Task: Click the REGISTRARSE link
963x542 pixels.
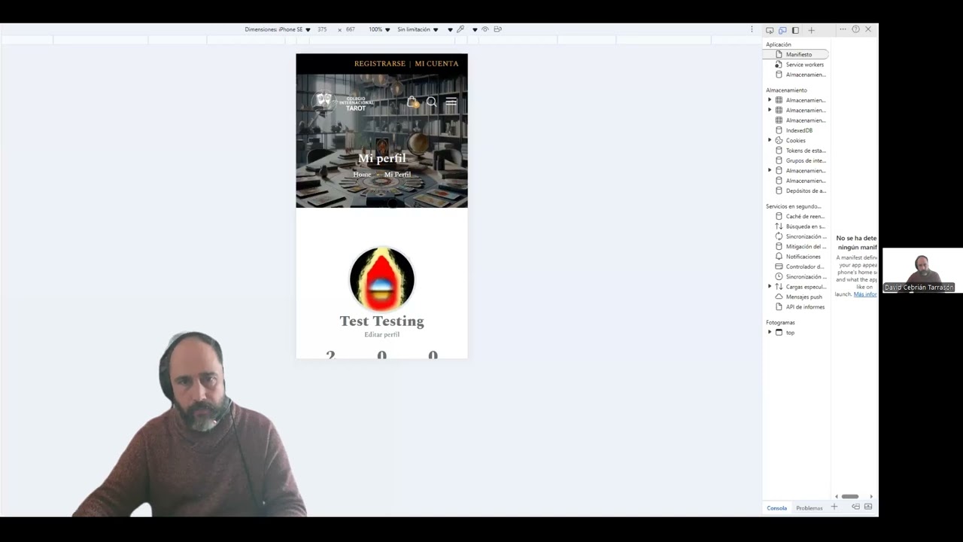Action: [380, 64]
